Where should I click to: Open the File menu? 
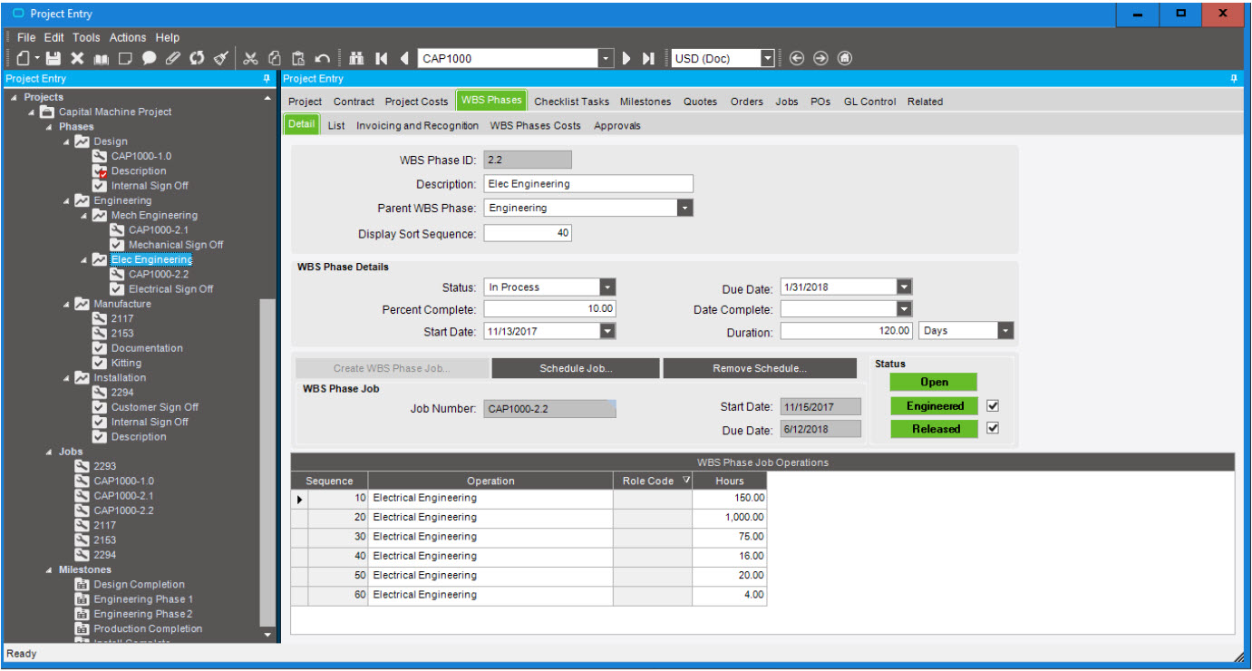tap(26, 37)
